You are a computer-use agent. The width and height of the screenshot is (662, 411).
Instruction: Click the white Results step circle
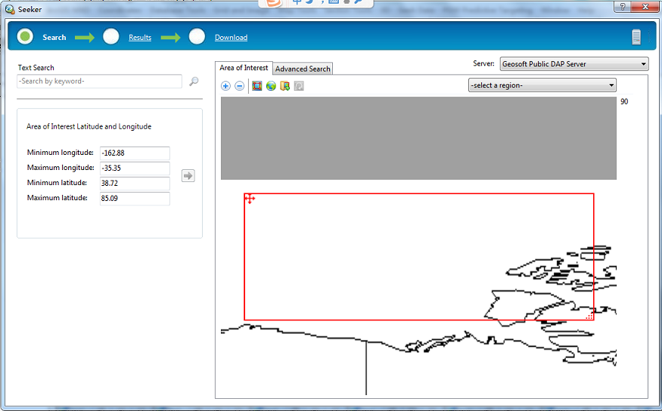click(111, 37)
